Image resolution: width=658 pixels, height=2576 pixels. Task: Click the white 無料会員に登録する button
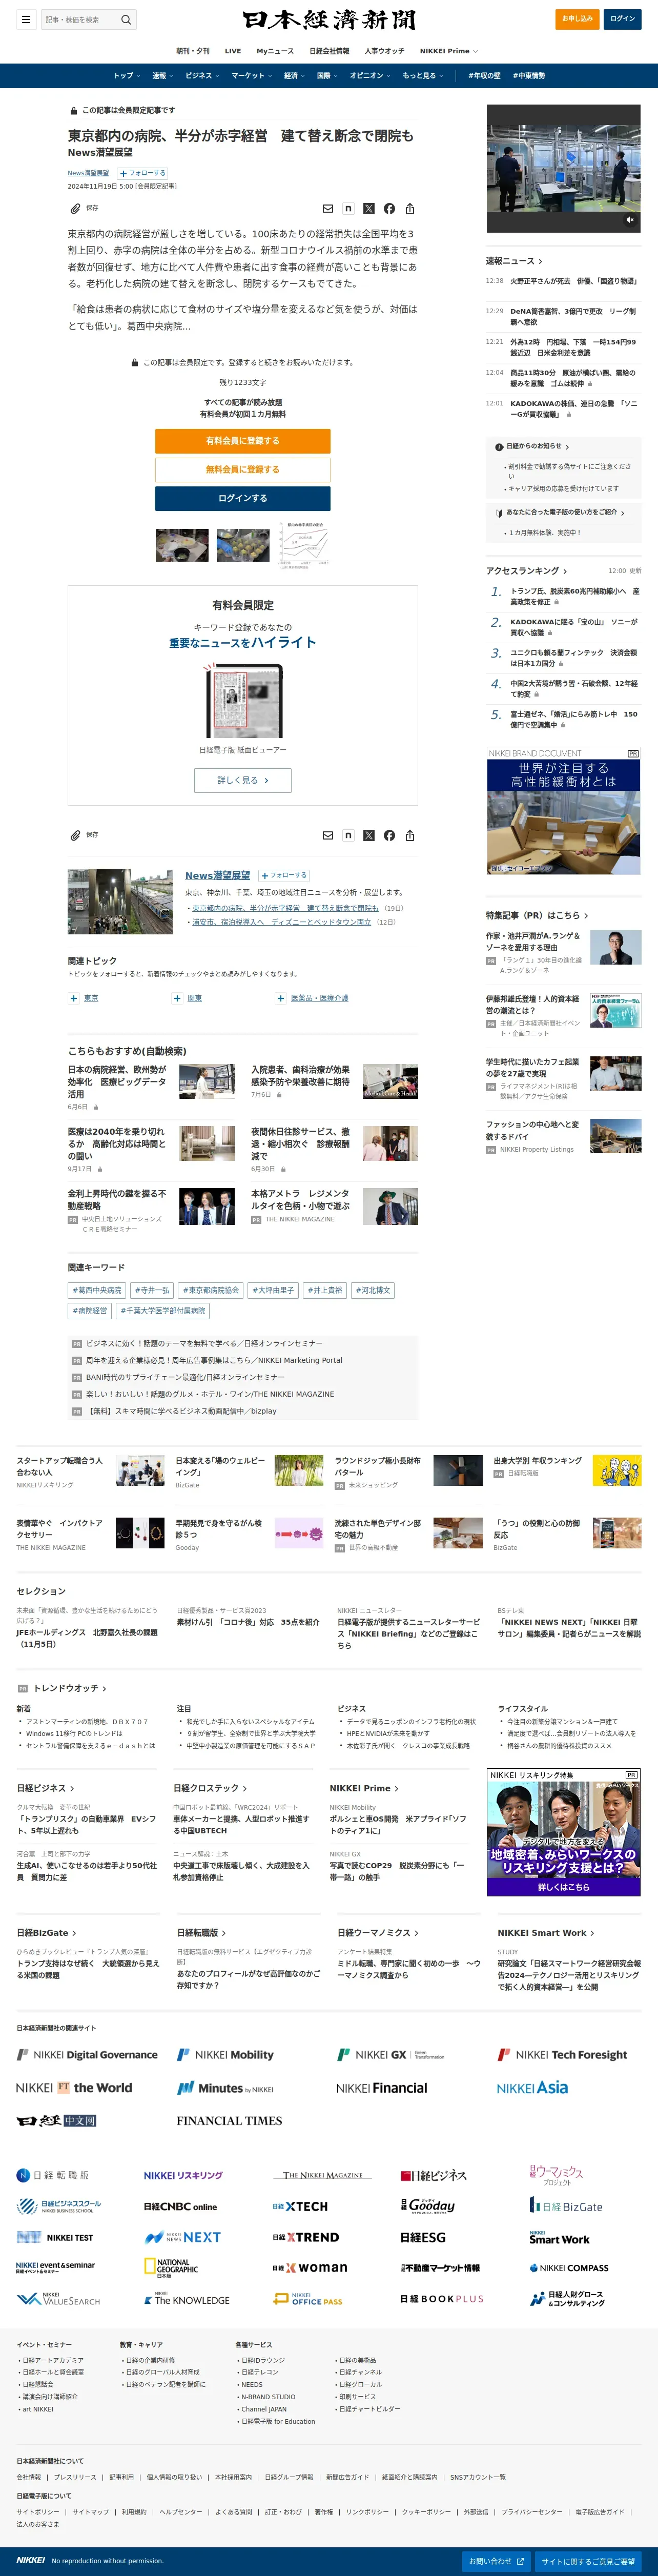tap(242, 469)
